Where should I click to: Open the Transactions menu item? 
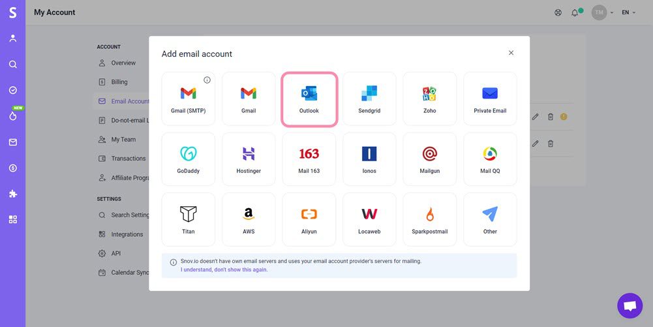[121, 159]
